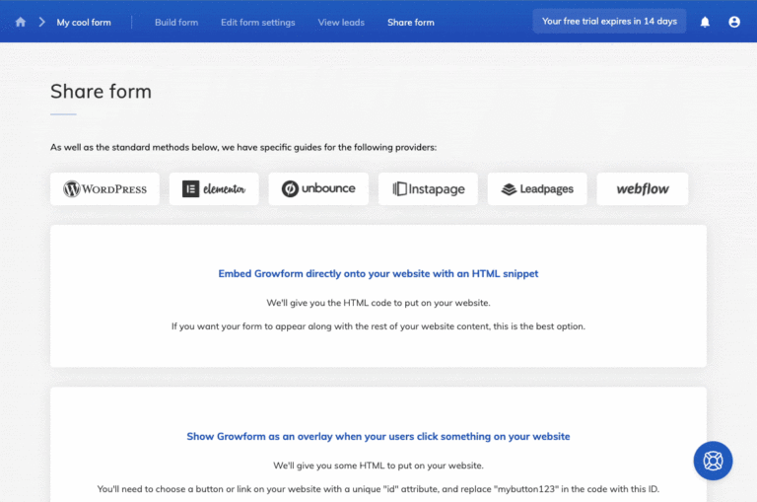Select the Unbounce provider guide

coord(318,189)
